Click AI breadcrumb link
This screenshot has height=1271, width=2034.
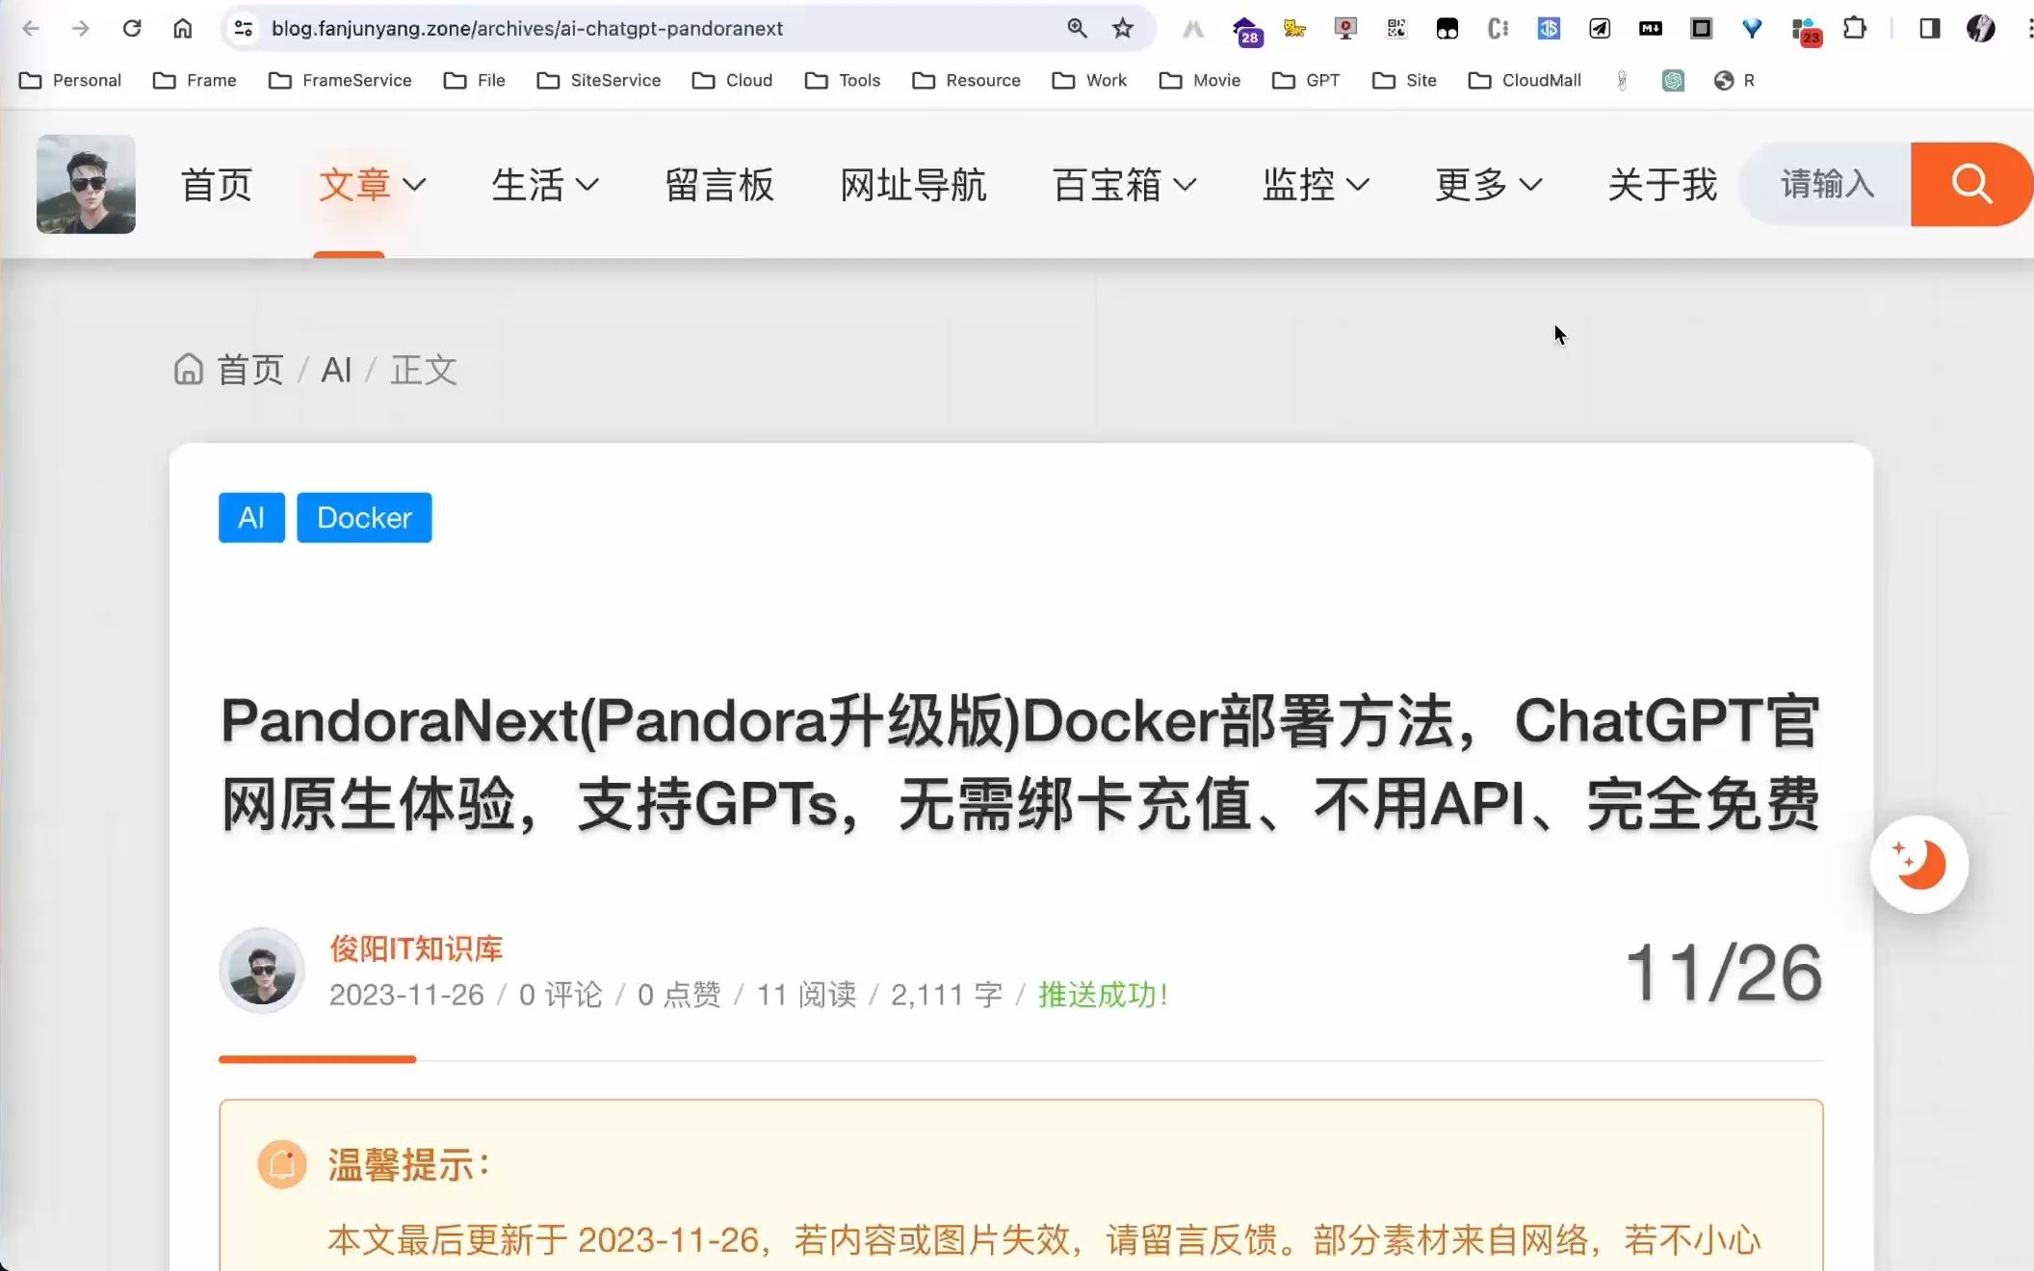336,370
